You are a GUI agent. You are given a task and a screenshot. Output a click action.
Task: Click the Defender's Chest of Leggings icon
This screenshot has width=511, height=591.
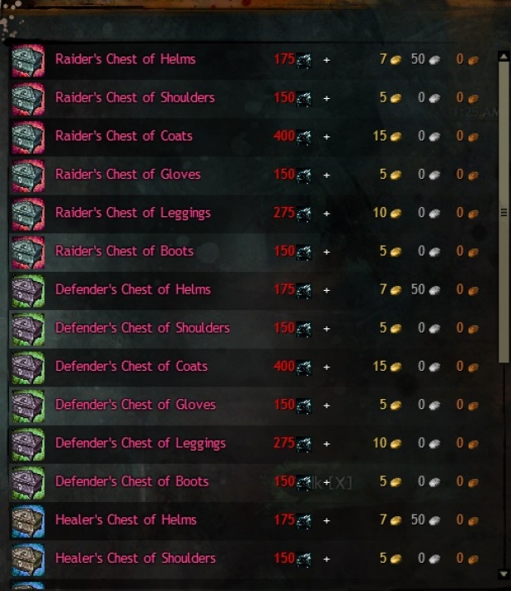pyautogui.click(x=28, y=445)
